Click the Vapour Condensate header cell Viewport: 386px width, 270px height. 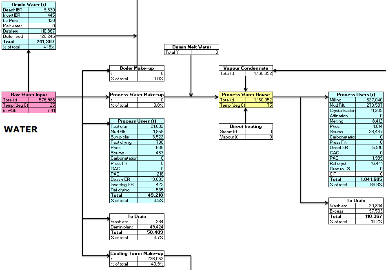click(x=246, y=68)
